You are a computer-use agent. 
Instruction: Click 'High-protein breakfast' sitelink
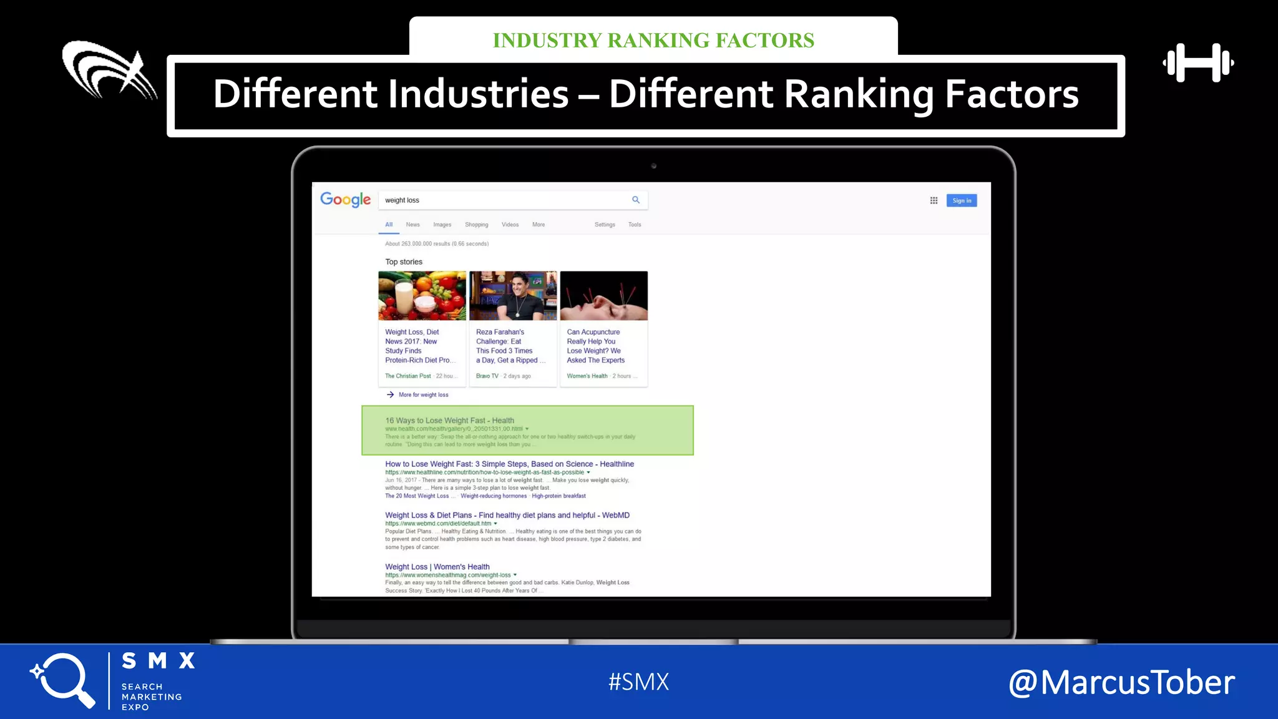(x=559, y=496)
